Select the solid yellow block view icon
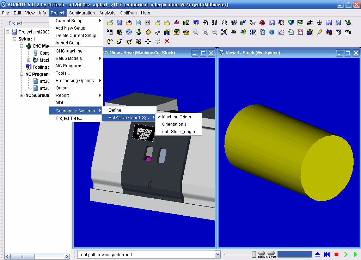Screen dimensions: 361x260 click(x=148, y=32)
